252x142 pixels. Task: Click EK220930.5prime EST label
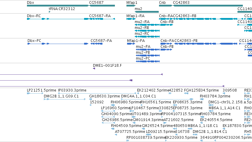click(x=181, y=138)
